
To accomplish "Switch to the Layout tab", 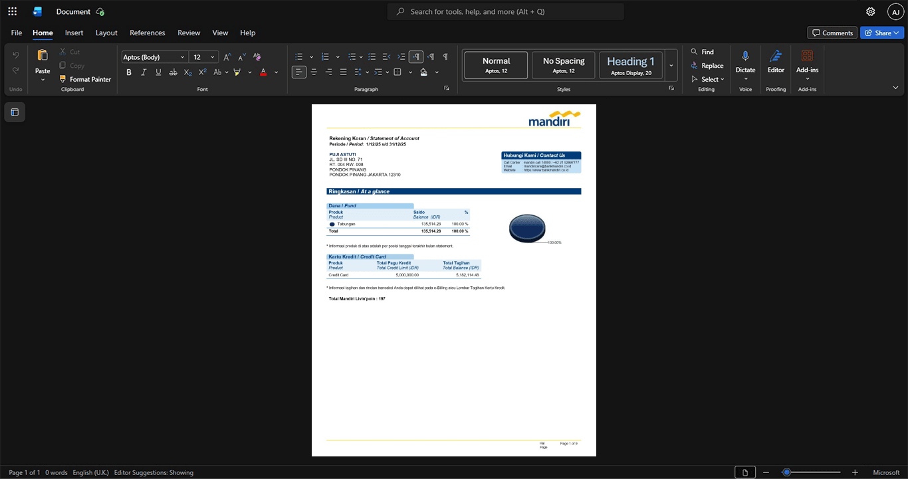I will pos(106,33).
